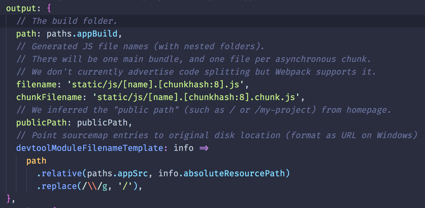The width and height of the screenshot is (425, 208).
Task: Click the closing brace '},' of output
Action: tap(11, 198)
